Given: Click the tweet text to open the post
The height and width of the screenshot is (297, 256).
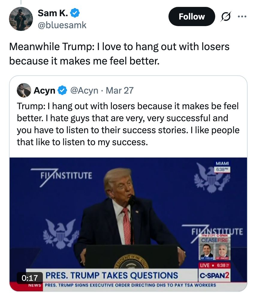Looking at the screenshot, I should (119, 54).
